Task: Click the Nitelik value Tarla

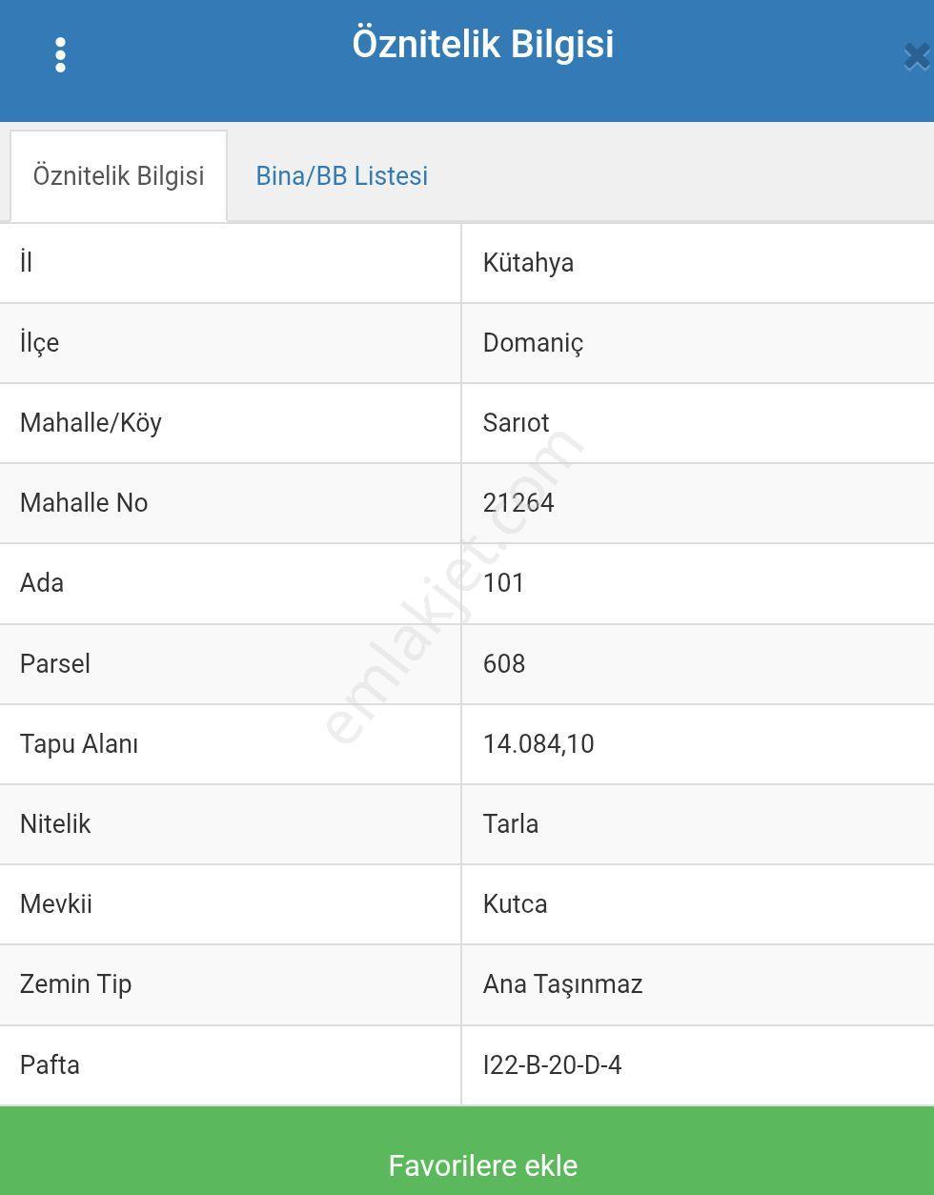Action: pos(510,824)
